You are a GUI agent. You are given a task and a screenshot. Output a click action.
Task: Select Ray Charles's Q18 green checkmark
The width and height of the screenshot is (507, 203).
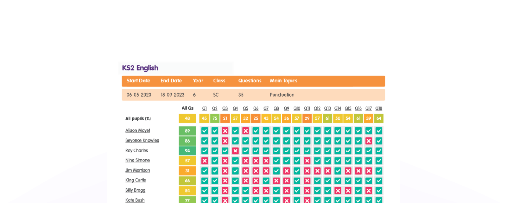click(379, 151)
